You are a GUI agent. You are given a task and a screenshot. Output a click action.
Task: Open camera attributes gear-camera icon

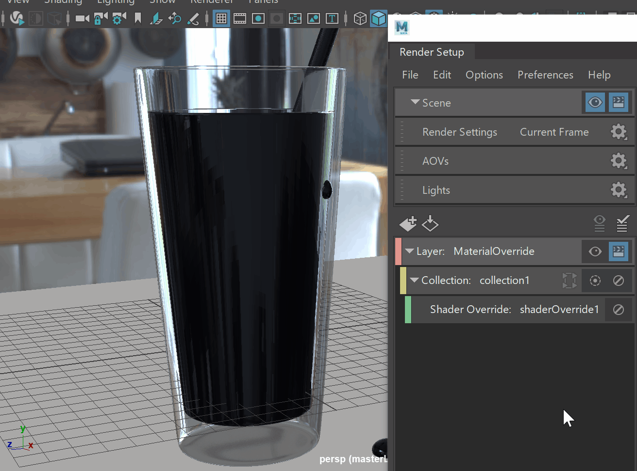click(119, 19)
